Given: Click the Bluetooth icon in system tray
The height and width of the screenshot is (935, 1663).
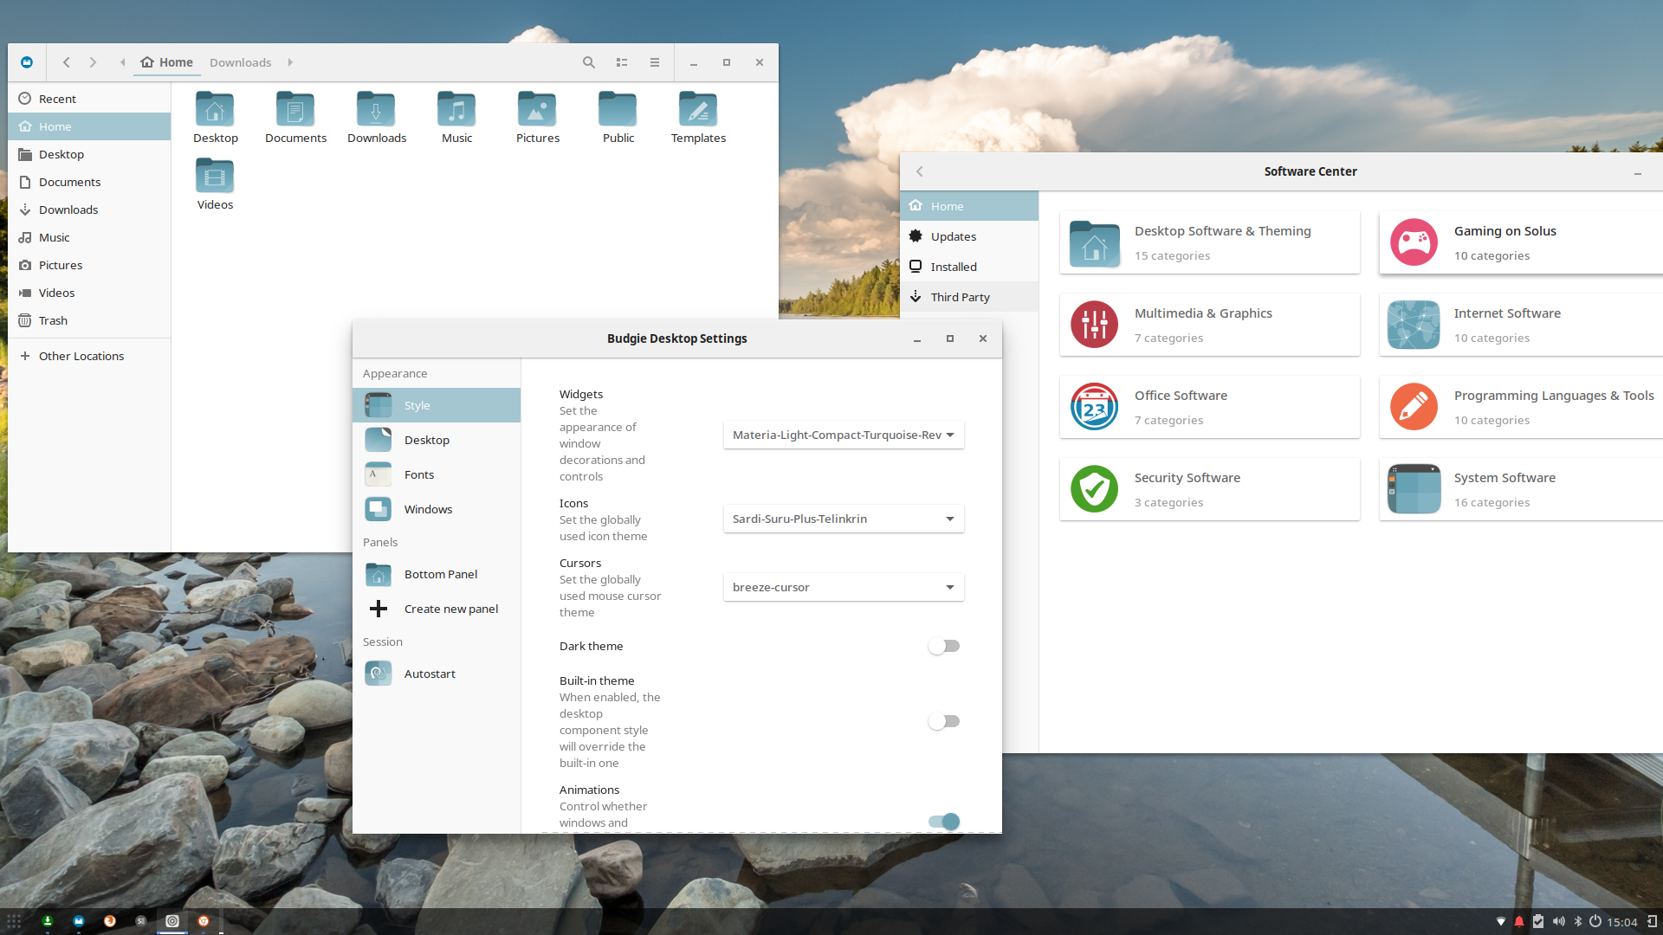Looking at the screenshot, I should coord(1577,922).
